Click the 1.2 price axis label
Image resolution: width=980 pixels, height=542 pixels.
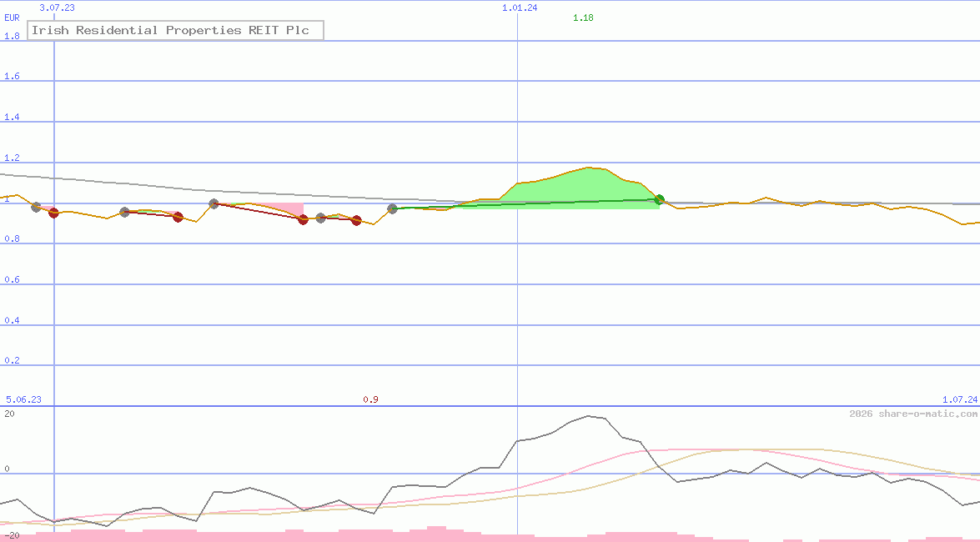tap(12, 158)
